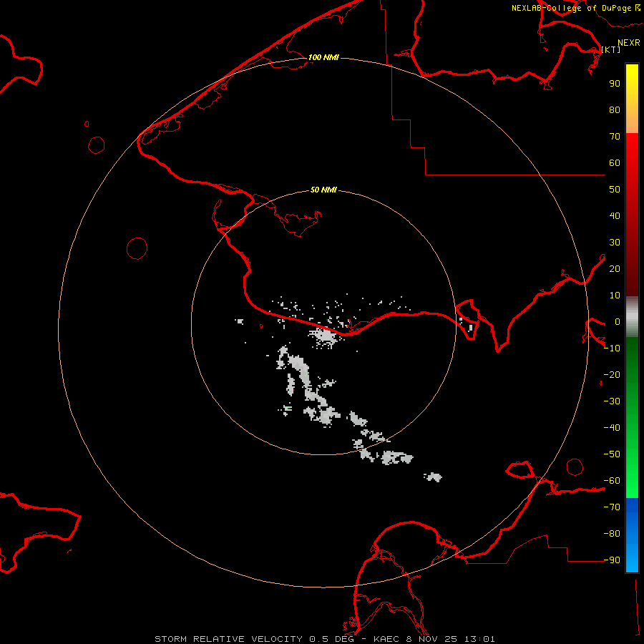Select the -10 value on velocity scale
Image resolution: width=644 pixels, height=644 pixels.
612,348
